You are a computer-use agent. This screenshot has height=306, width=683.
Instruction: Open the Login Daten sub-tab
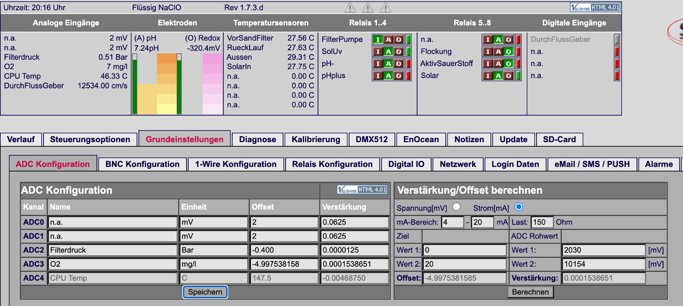(x=515, y=164)
